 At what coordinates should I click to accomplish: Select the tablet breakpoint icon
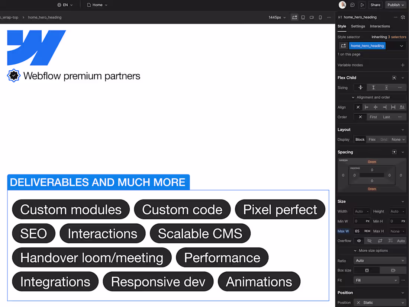[x=302, y=17]
